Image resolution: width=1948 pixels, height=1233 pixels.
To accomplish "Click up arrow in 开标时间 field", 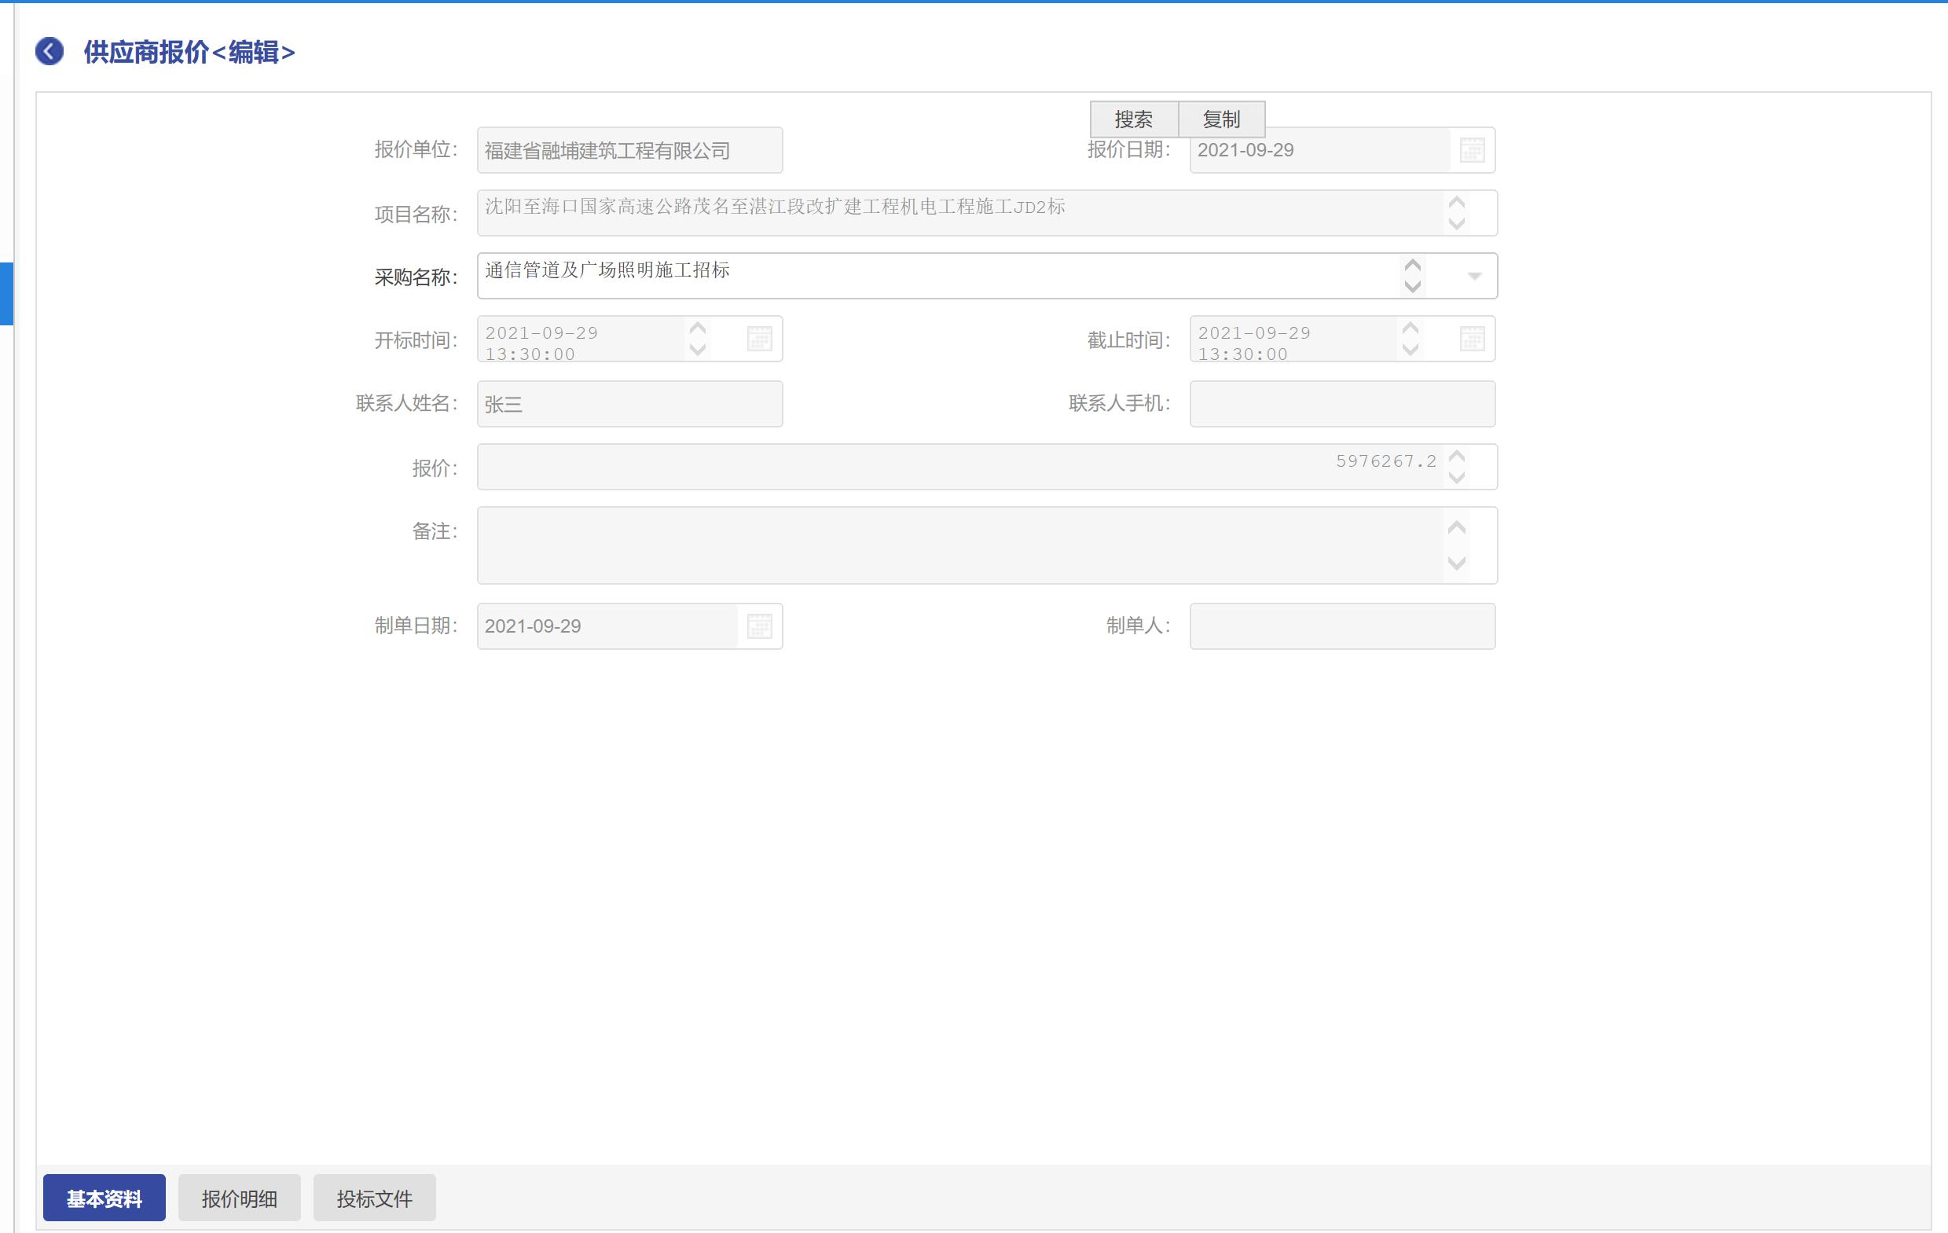I will click(697, 328).
